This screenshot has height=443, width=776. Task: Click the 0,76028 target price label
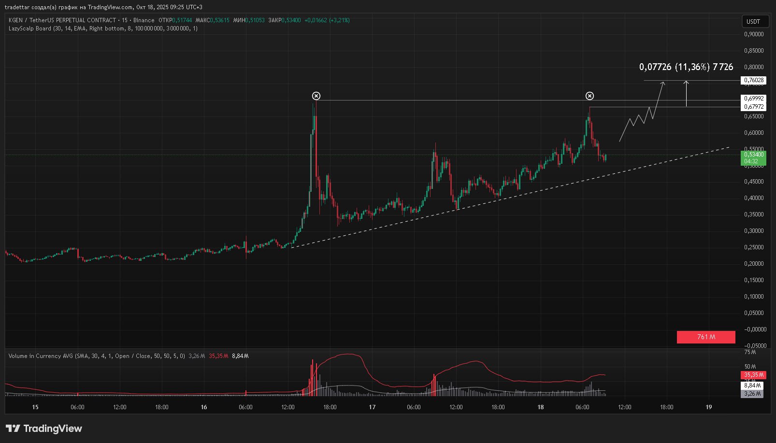click(753, 80)
